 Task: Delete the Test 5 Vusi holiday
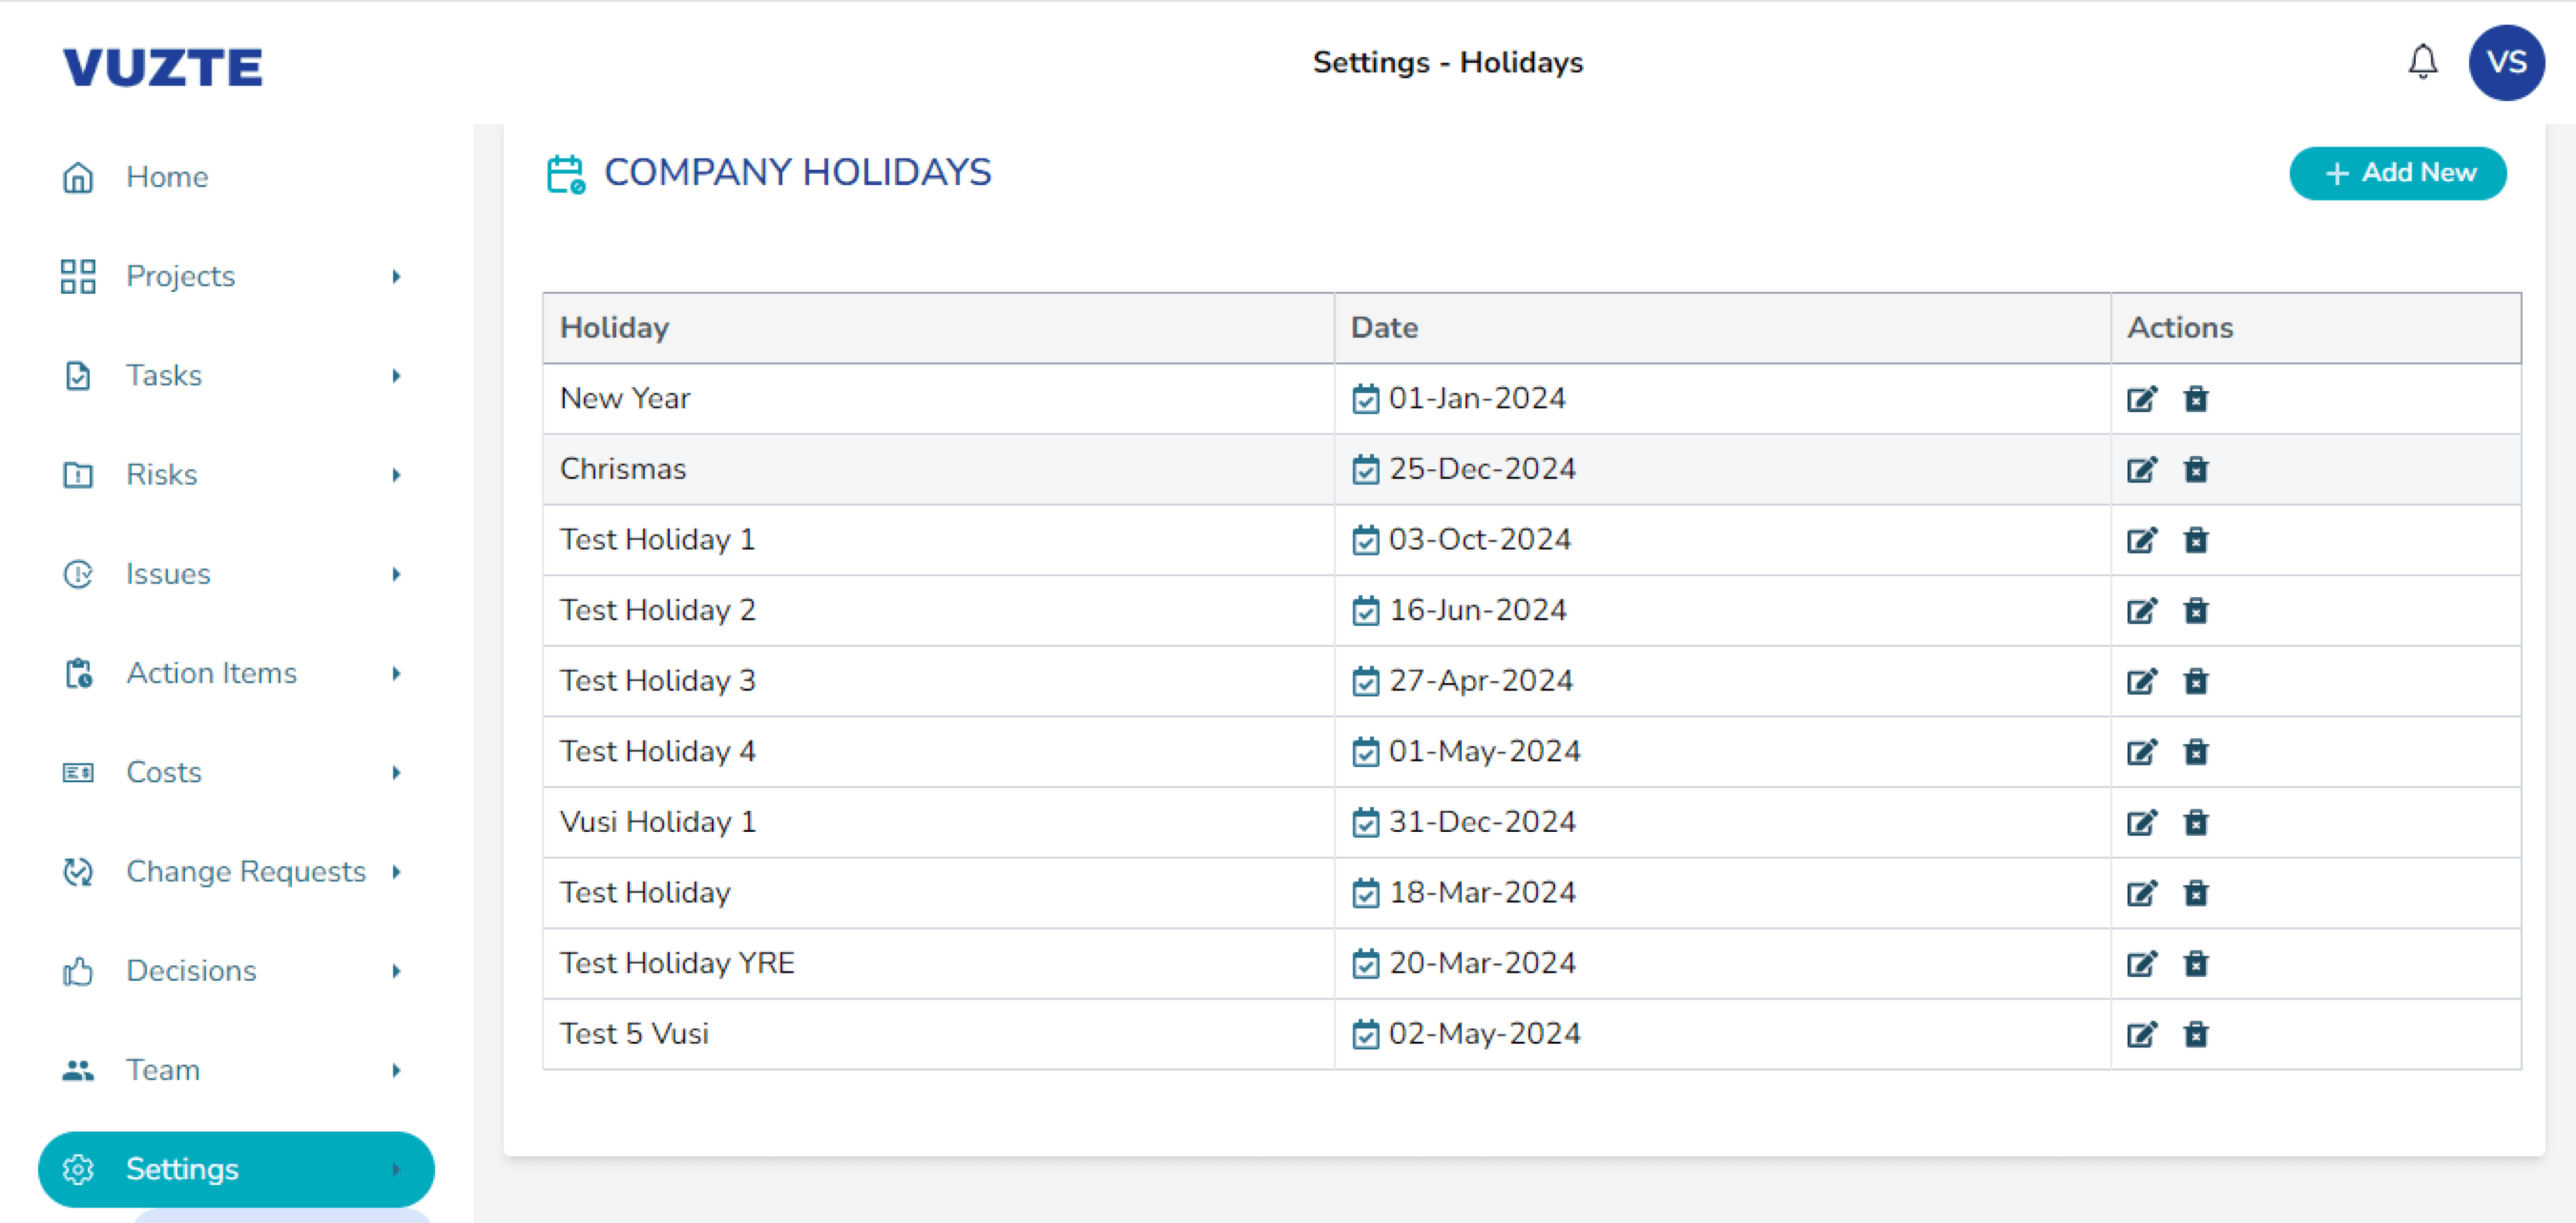(x=2195, y=1034)
